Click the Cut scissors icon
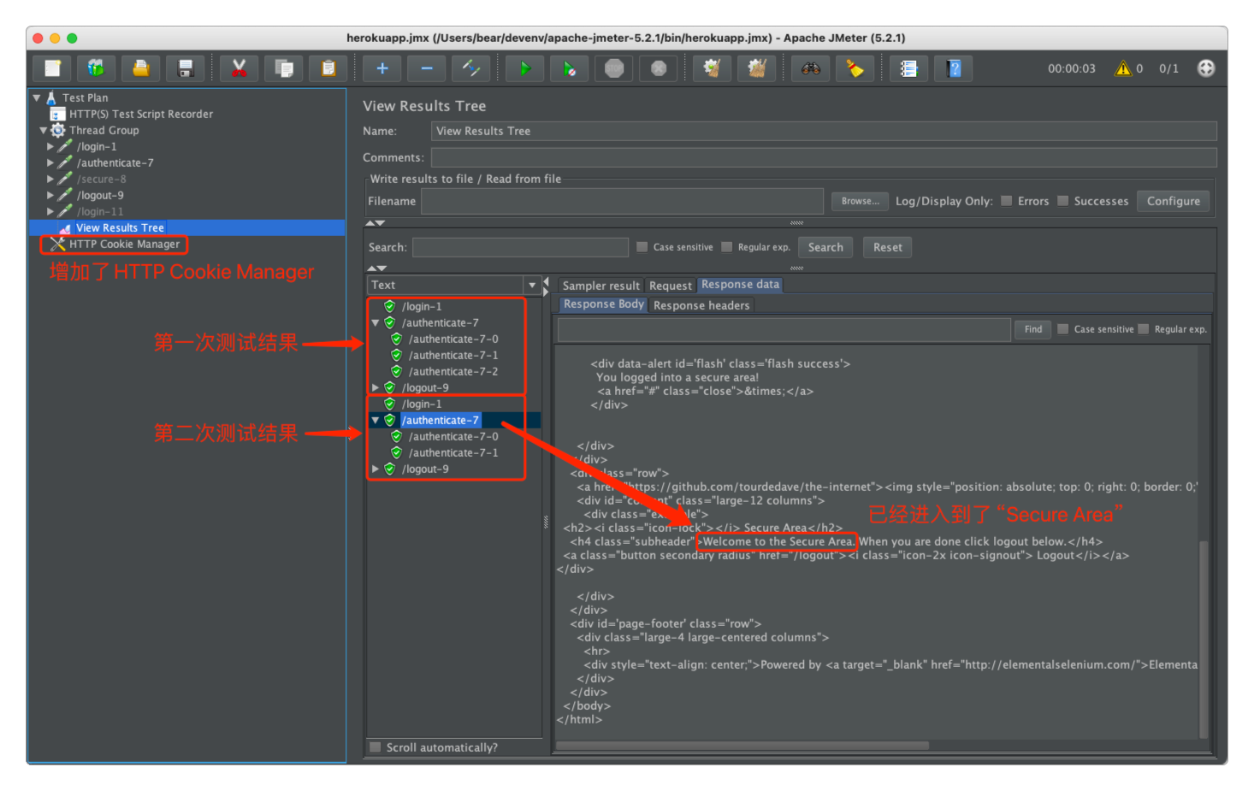 coord(240,68)
